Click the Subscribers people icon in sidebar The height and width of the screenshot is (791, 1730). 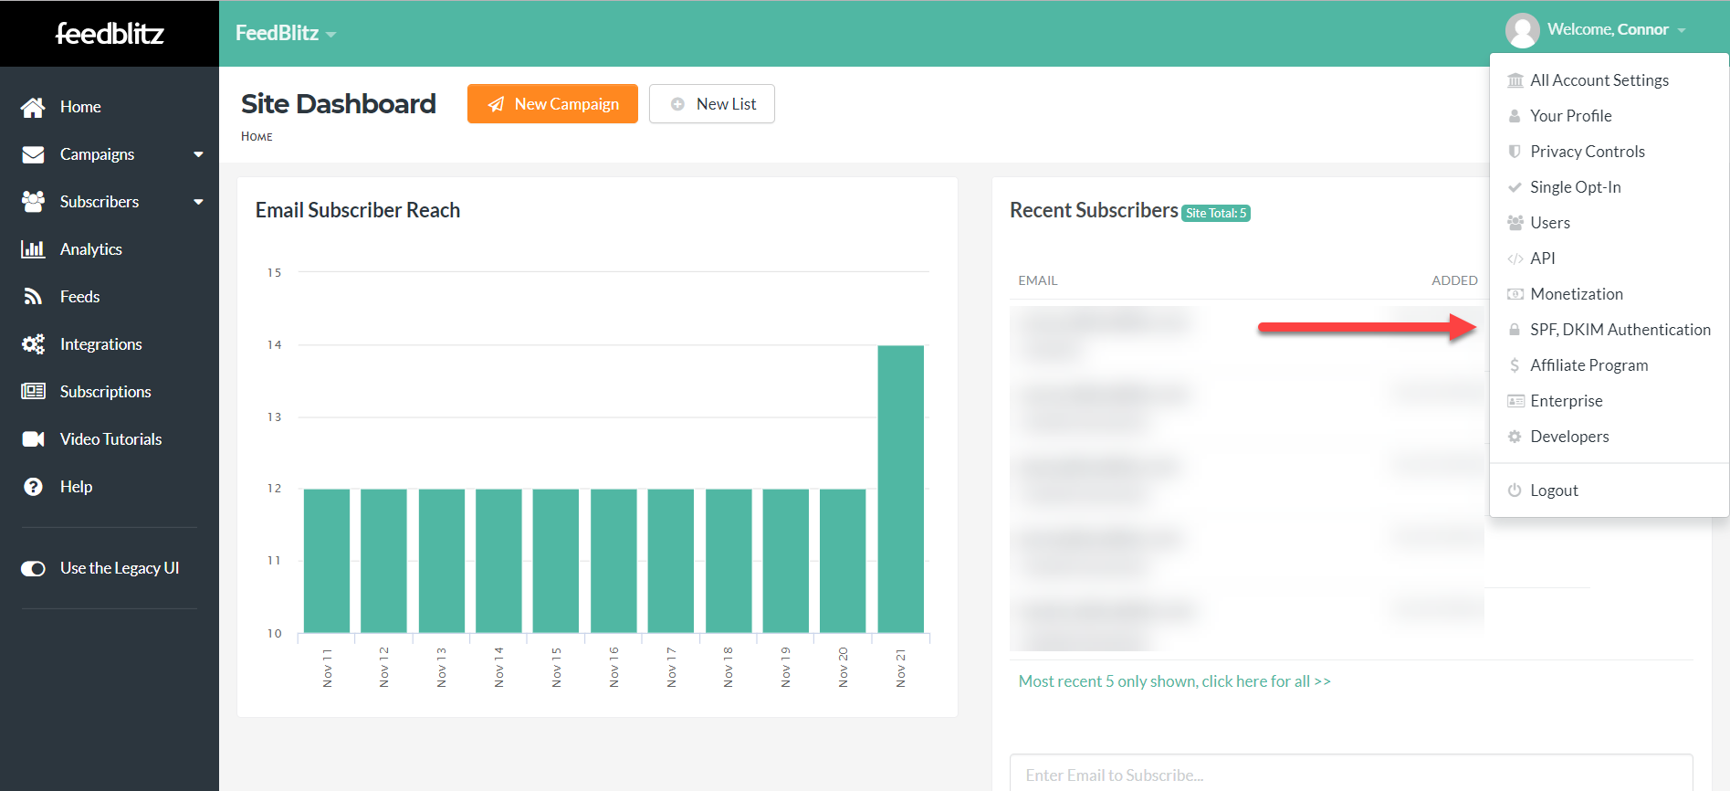pyautogui.click(x=33, y=202)
